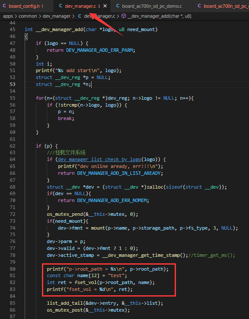
Task: Click the __dev_manager_add function name
Action: pyautogui.click(x=59, y=29)
